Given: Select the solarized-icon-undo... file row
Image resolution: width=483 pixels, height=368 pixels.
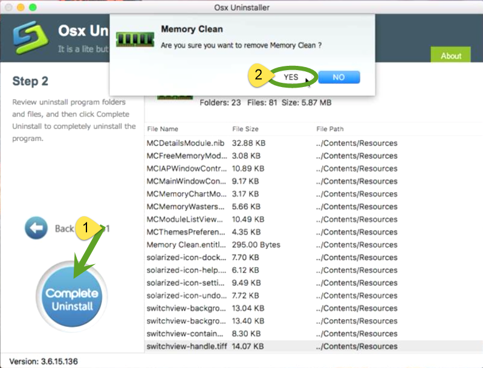Looking at the screenshot, I should (x=314, y=295).
